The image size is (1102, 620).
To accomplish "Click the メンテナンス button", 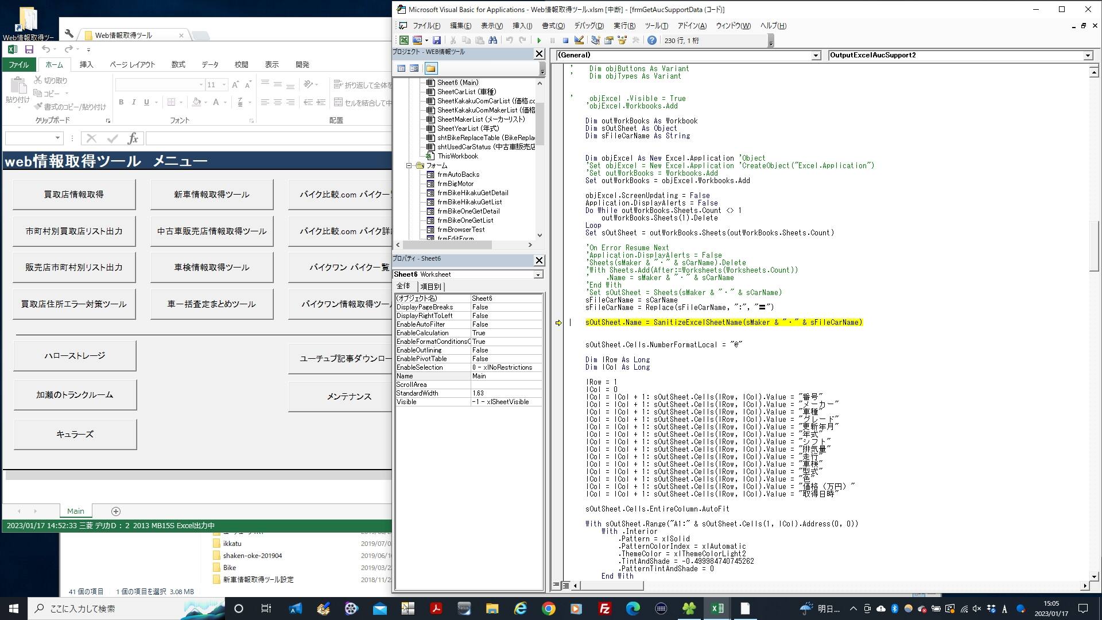I will 348,397.
